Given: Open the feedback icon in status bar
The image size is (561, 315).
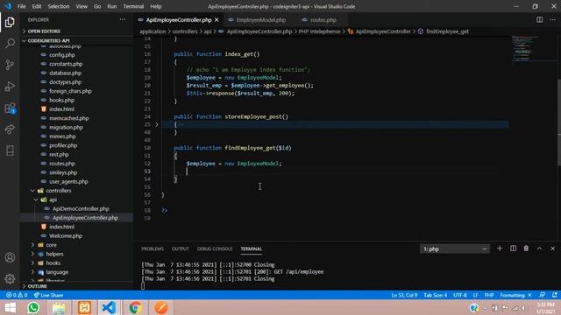Looking at the screenshot, I should pyautogui.click(x=543, y=296).
